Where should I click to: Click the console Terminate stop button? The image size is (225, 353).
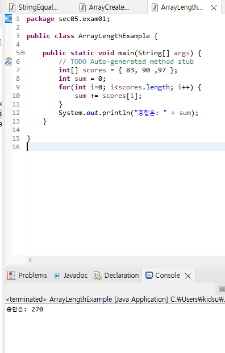tap(222, 289)
